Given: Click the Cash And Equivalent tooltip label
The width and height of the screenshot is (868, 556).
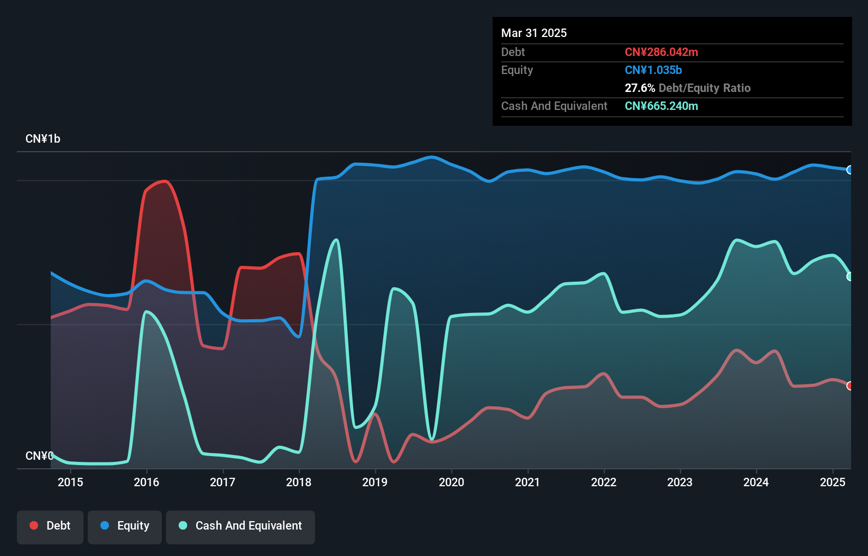Looking at the screenshot, I should tap(554, 106).
